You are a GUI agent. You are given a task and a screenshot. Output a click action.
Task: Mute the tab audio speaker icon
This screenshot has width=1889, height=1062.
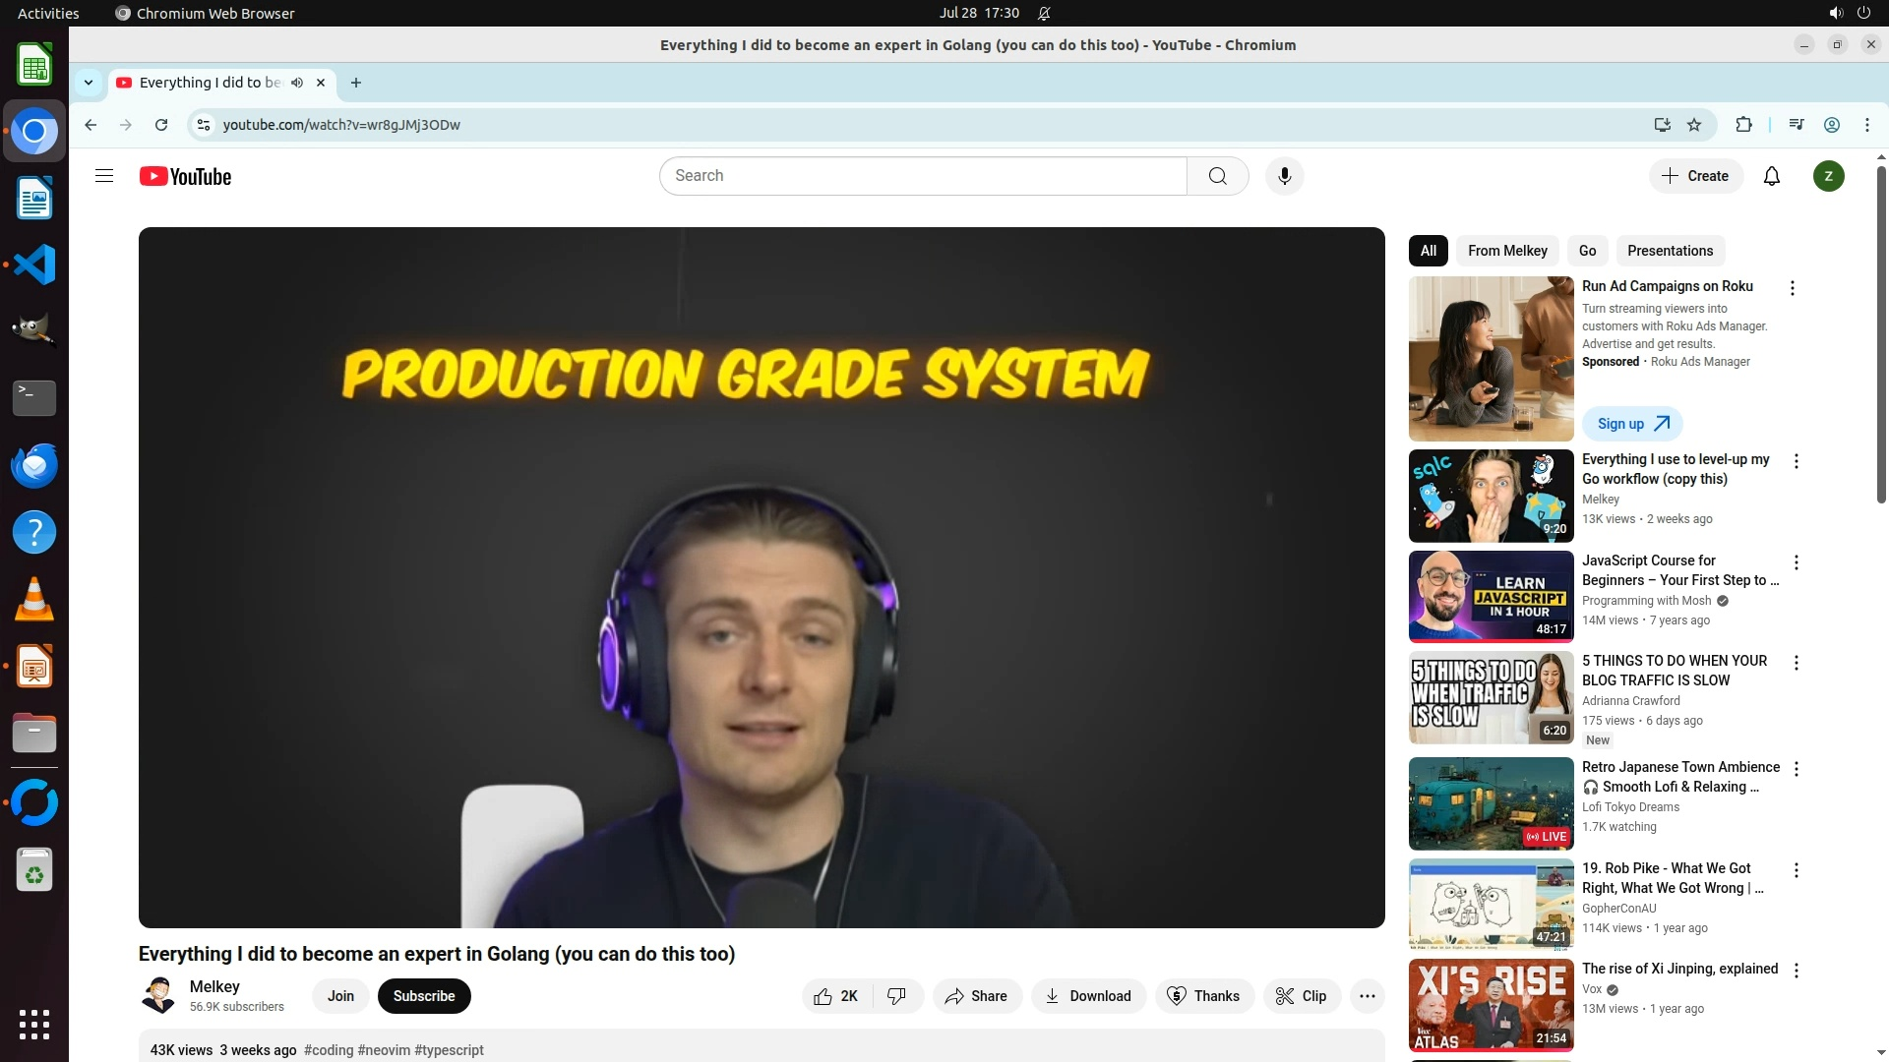coord(297,83)
